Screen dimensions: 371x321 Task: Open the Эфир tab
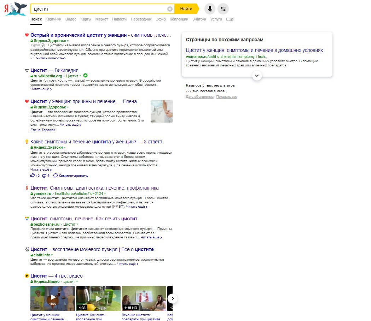pos(161,19)
